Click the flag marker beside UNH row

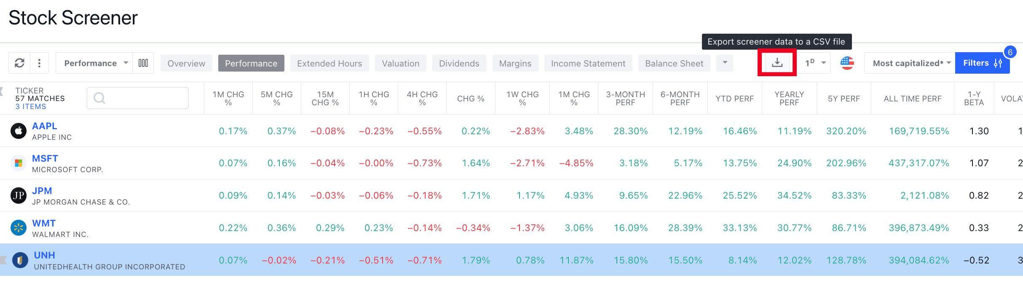[x=3, y=260]
